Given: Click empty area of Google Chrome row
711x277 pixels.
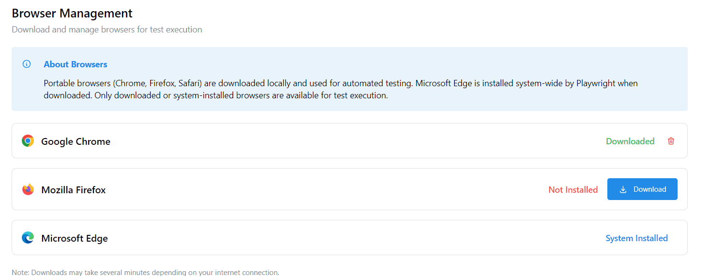Looking at the screenshot, I should click(x=339, y=141).
